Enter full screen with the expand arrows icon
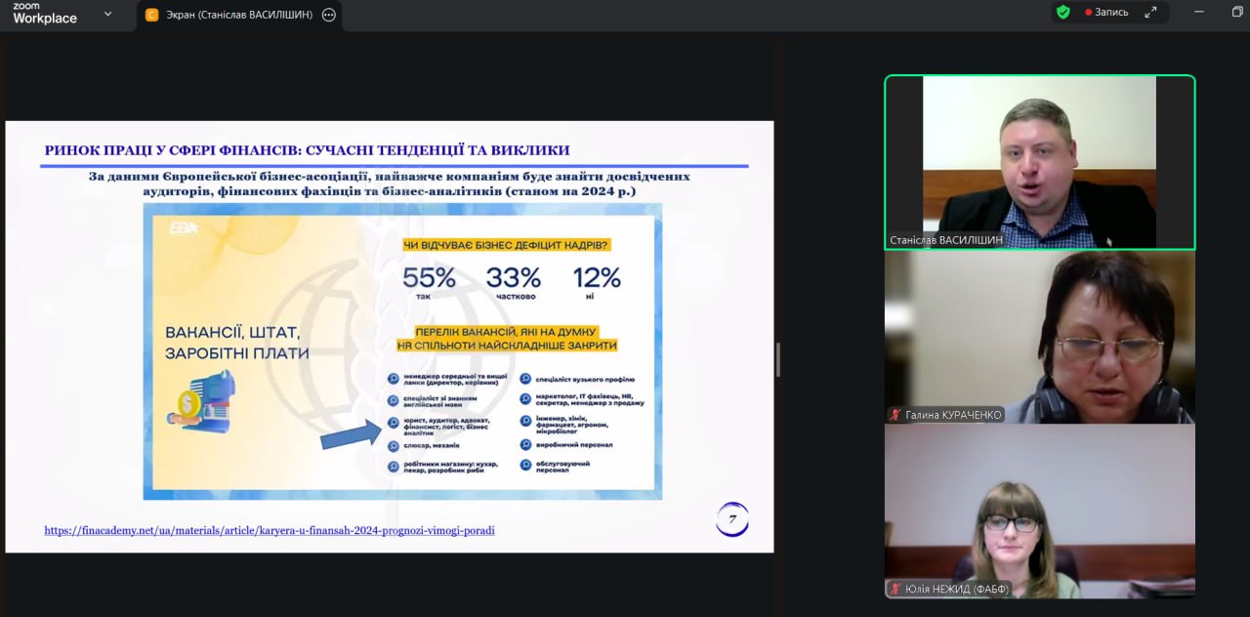 [1151, 13]
